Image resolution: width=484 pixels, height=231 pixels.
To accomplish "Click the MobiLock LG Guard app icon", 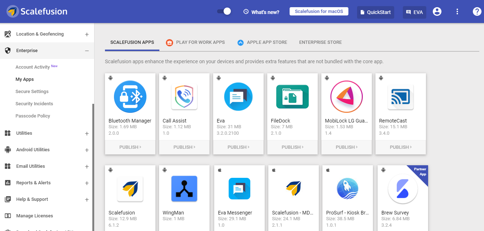I will pyautogui.click(x=347, y=97).
